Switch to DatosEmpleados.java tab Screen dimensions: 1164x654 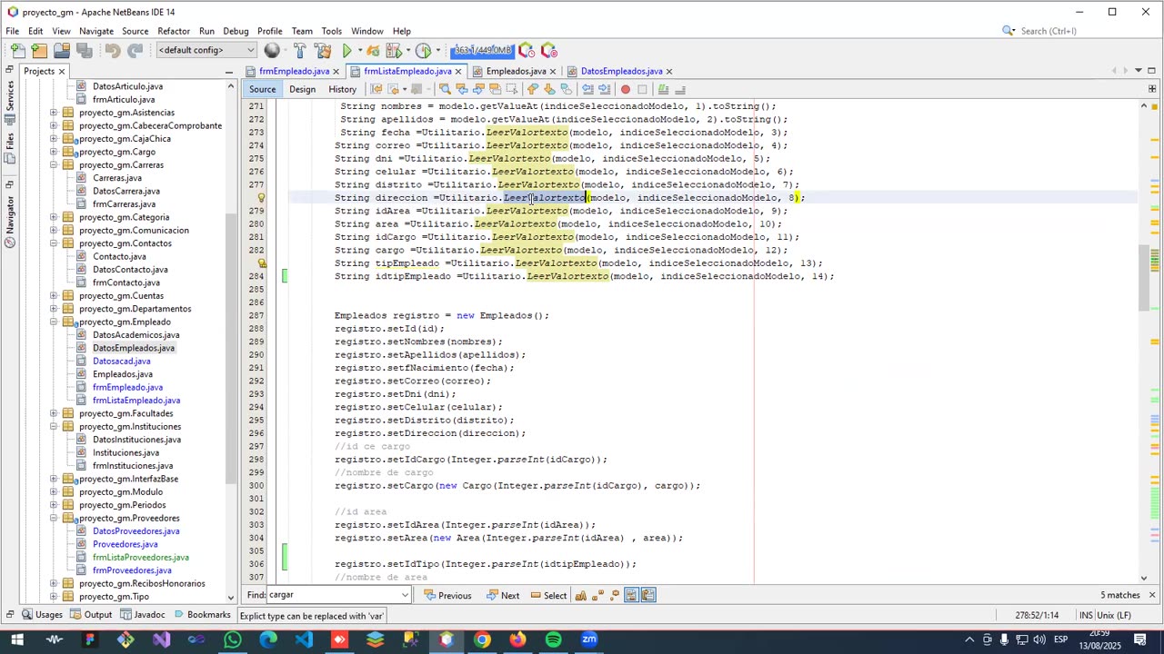[x=621, y=71]
